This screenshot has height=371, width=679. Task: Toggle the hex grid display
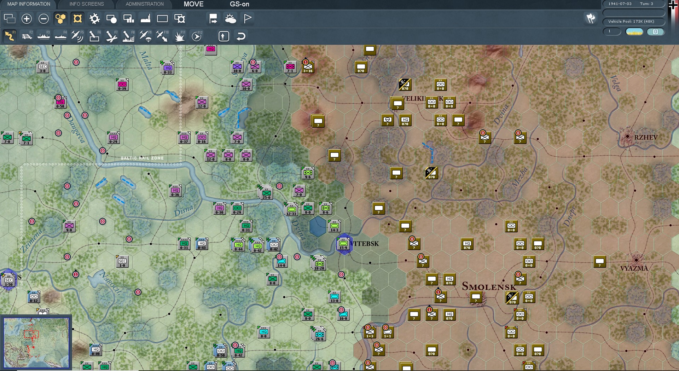(60, 18)
